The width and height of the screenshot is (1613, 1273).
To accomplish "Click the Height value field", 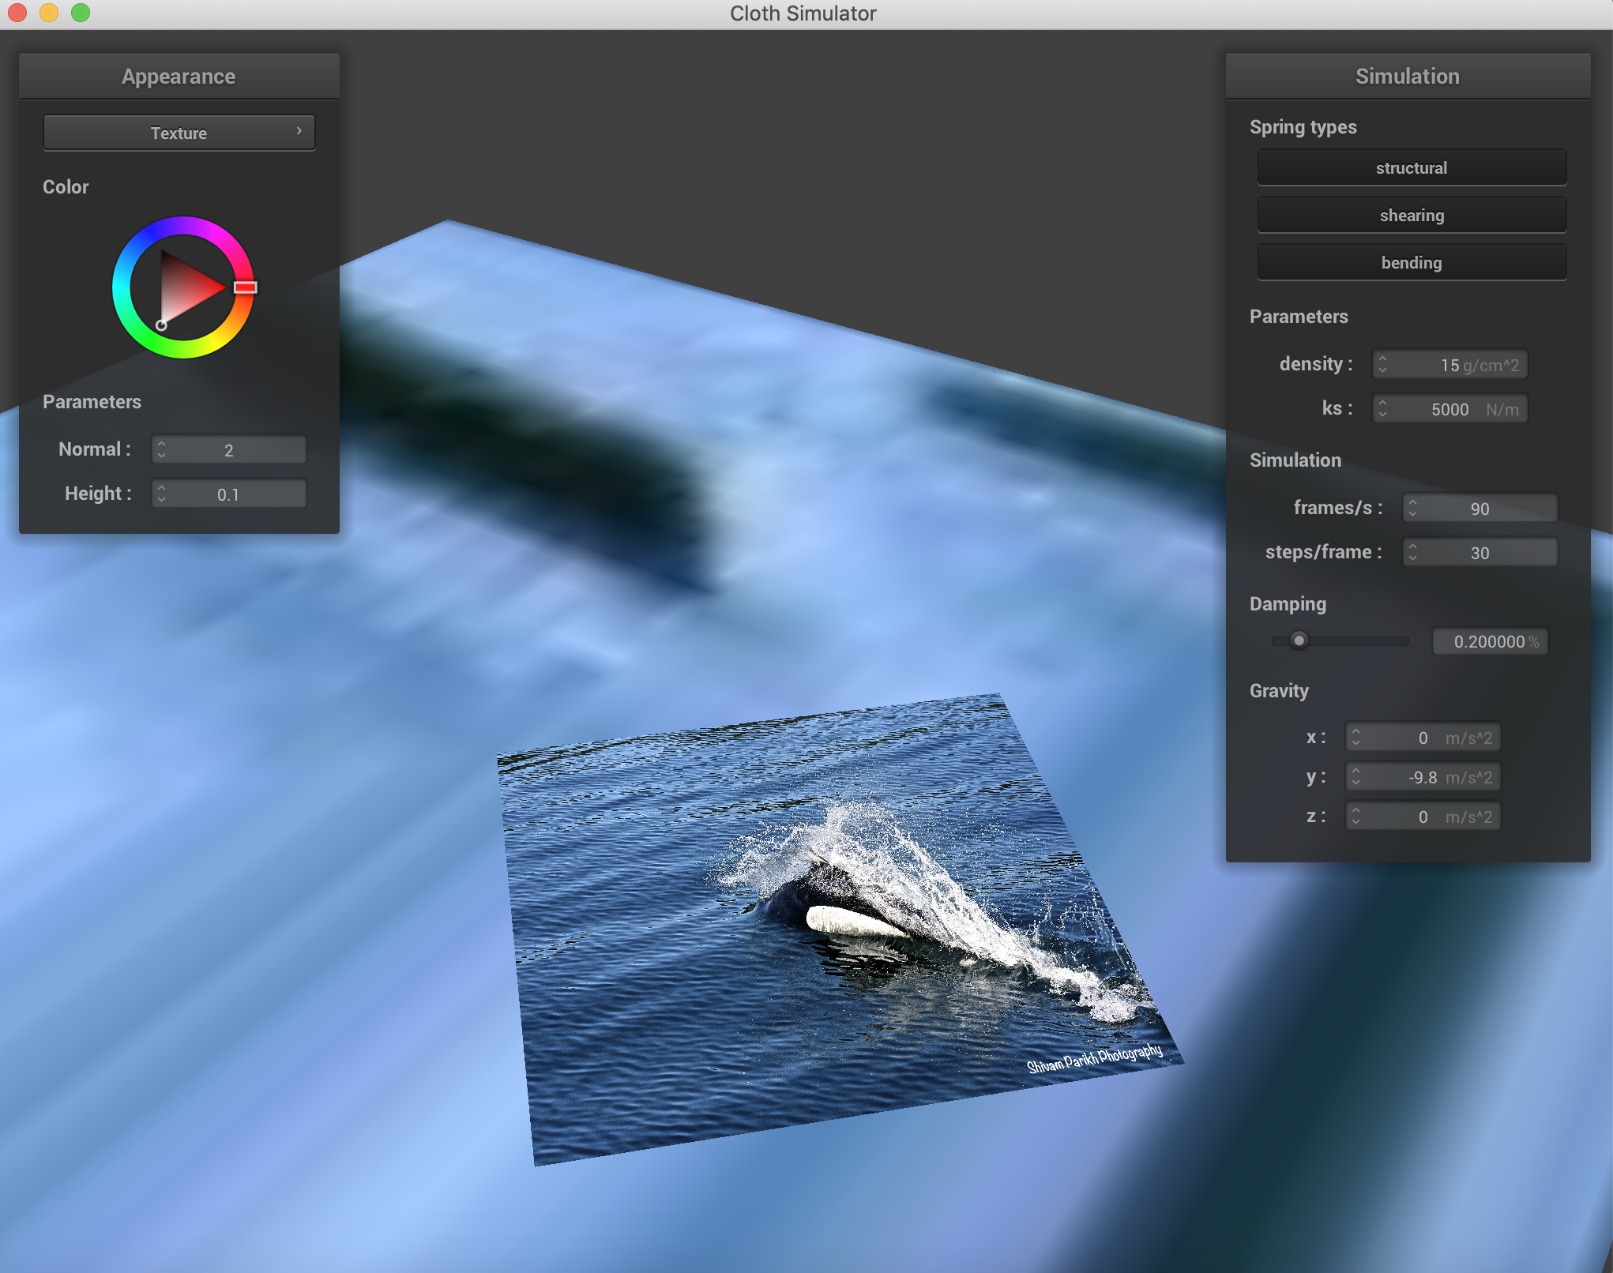I will (x=229, y=494).
